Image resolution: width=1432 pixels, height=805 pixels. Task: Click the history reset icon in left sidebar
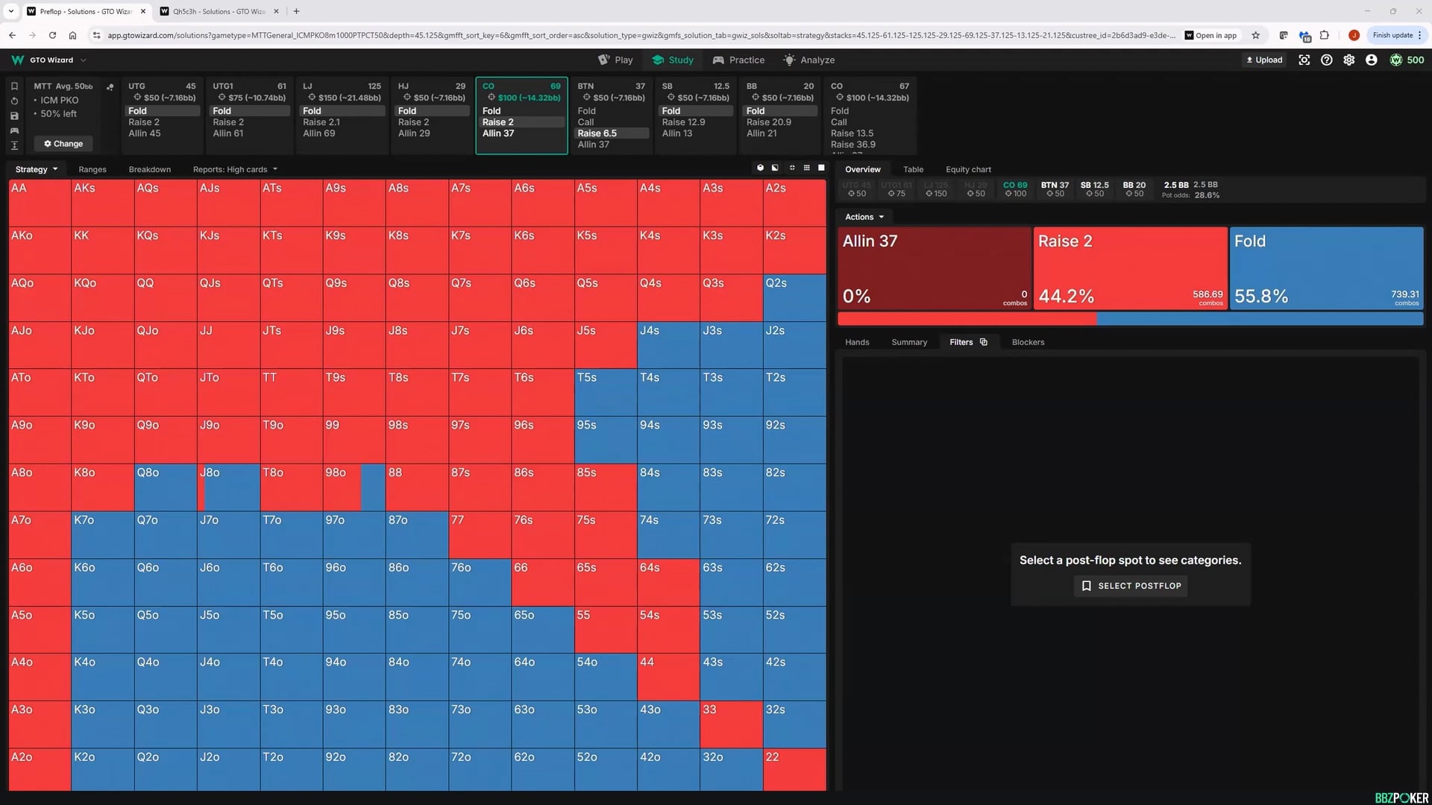coord(14,102)
